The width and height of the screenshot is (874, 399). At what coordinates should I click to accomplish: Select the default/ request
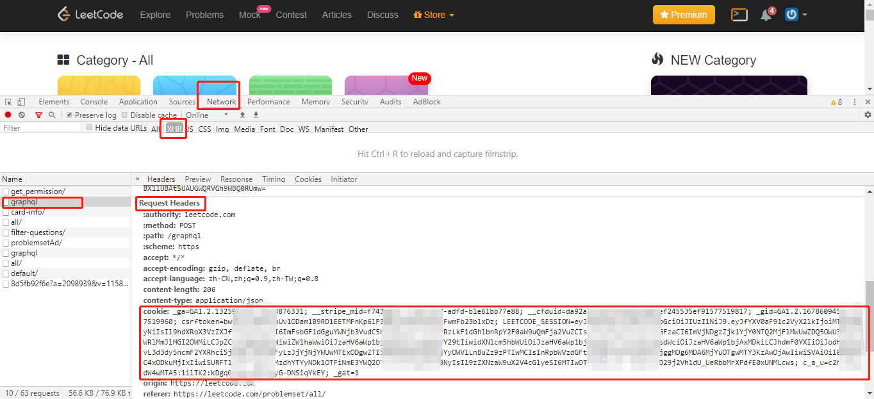pos(65,273)
